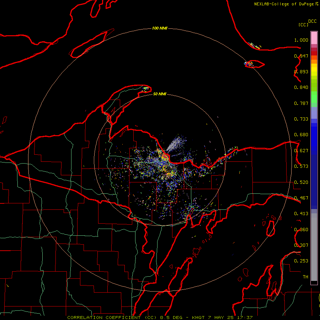Click the 0.360 scale value
Image resolution: width=320 pixels, height=320 pixels.
point(301,230)
